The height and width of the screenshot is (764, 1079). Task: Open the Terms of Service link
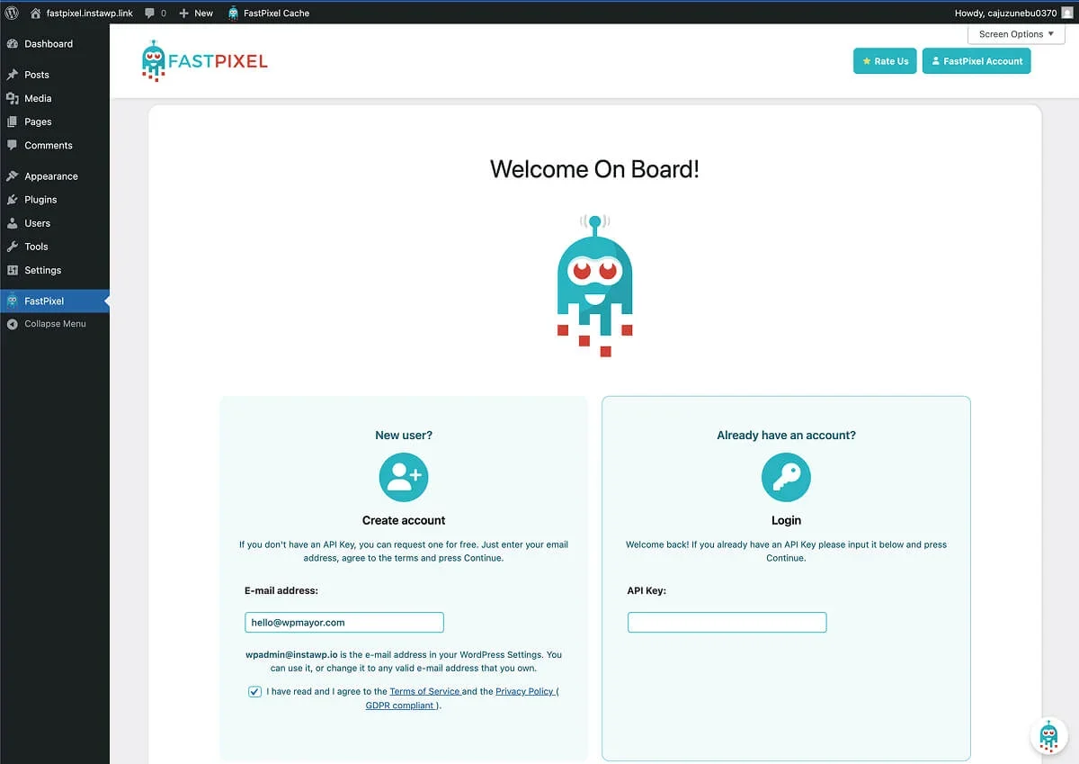425,691
